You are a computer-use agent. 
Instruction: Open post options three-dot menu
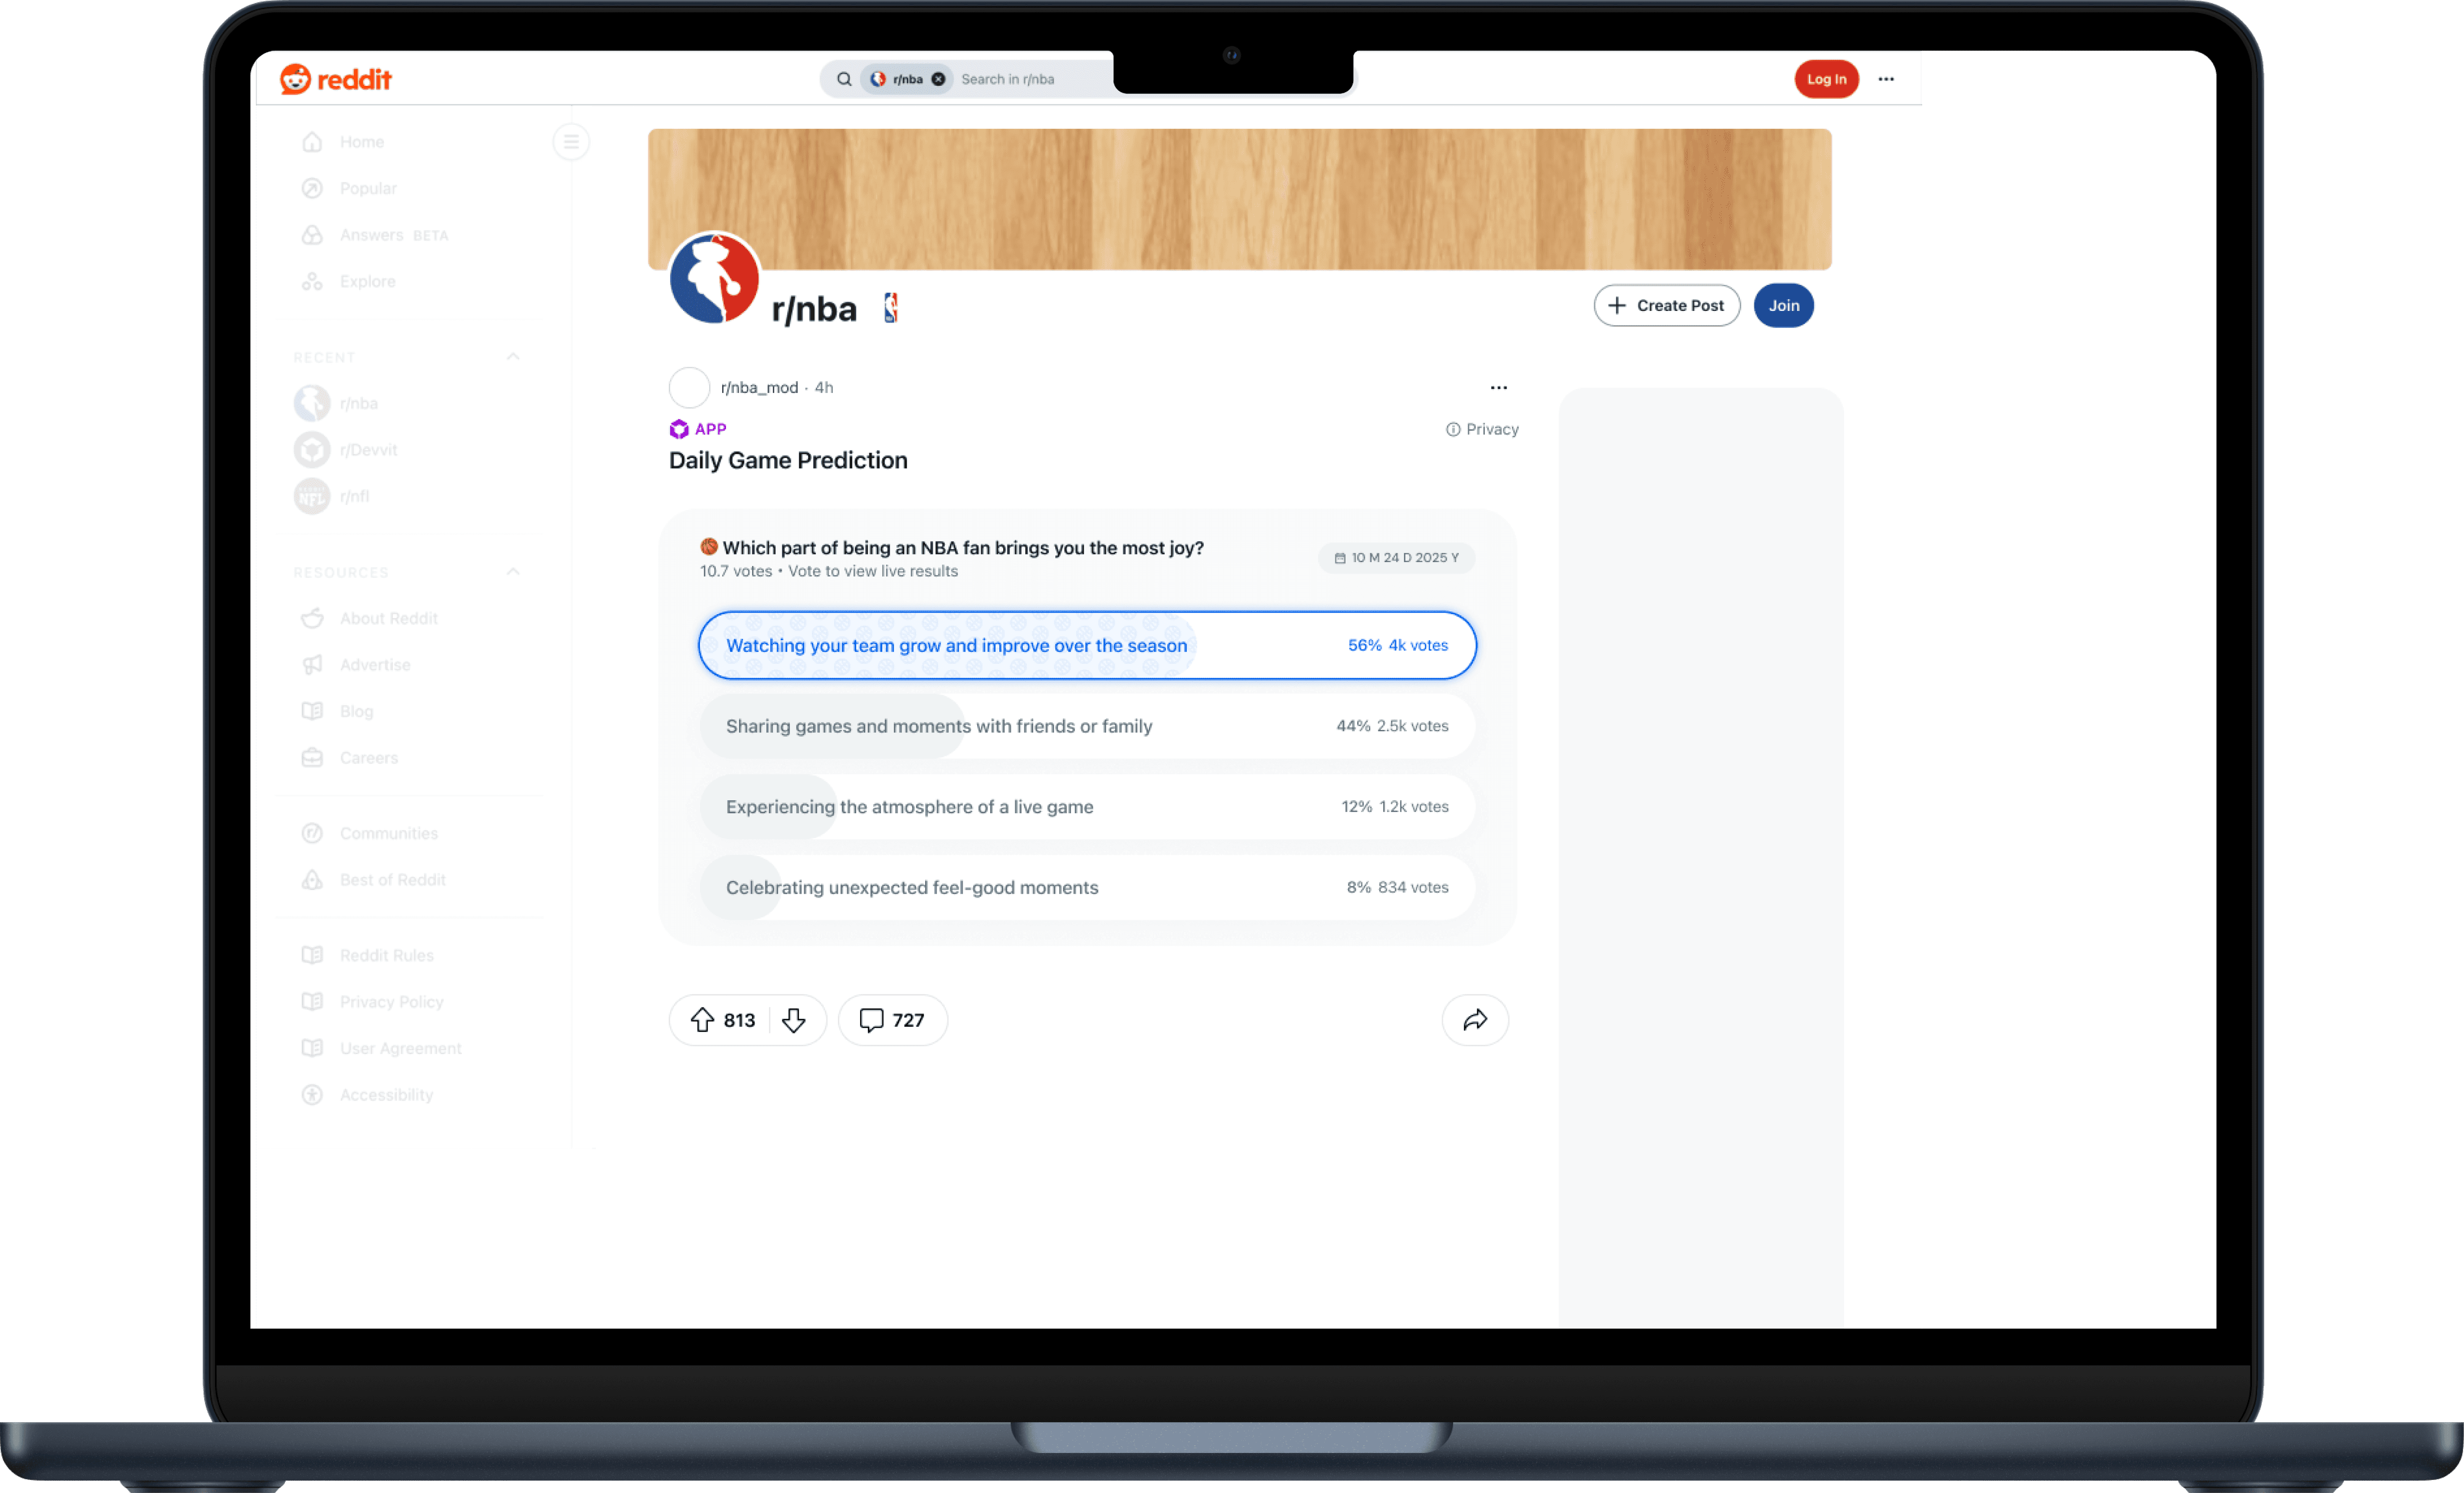pyautogui.click(x=1498, y=388)
